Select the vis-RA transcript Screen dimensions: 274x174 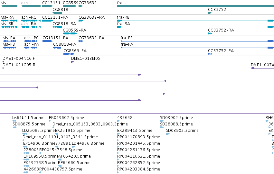tap(9, 21)
